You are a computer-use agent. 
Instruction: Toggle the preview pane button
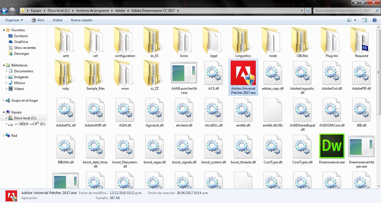(364, 20)
